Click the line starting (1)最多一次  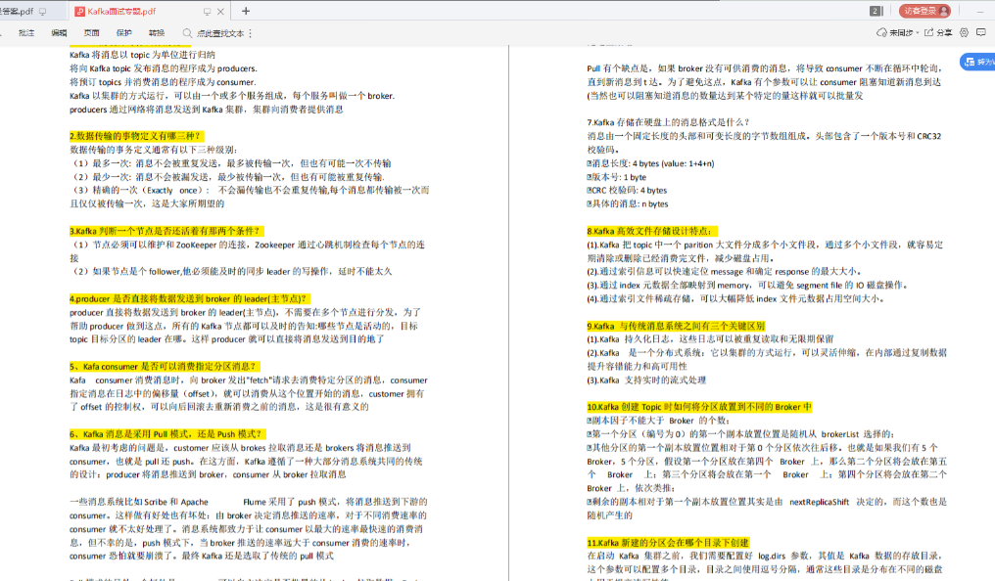click(230, 163)
